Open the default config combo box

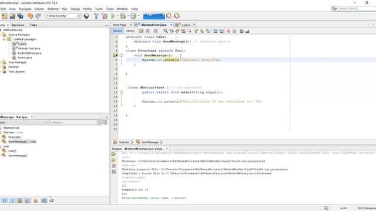pyautogui.click(x=63, y=16)
